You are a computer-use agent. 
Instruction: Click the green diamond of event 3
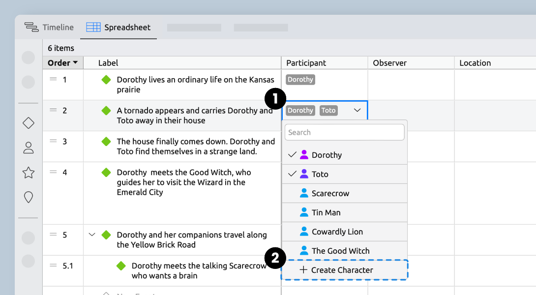pyautogui.click(x=106, y=141)
